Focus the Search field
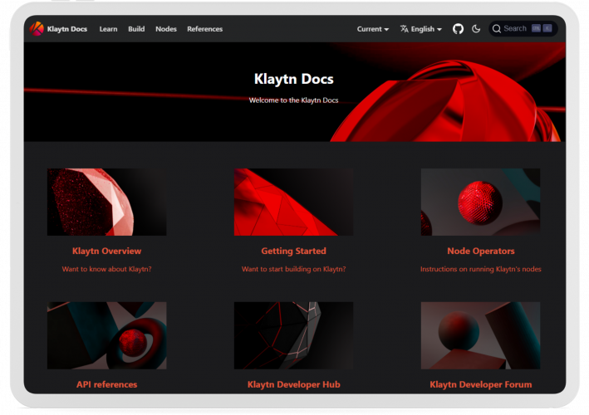589x415 pixels. coord(523,28)
